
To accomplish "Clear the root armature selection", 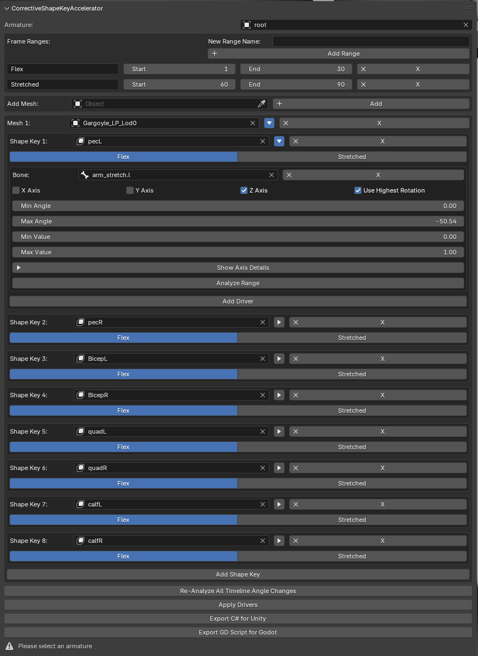I will [x=466, y=25].
